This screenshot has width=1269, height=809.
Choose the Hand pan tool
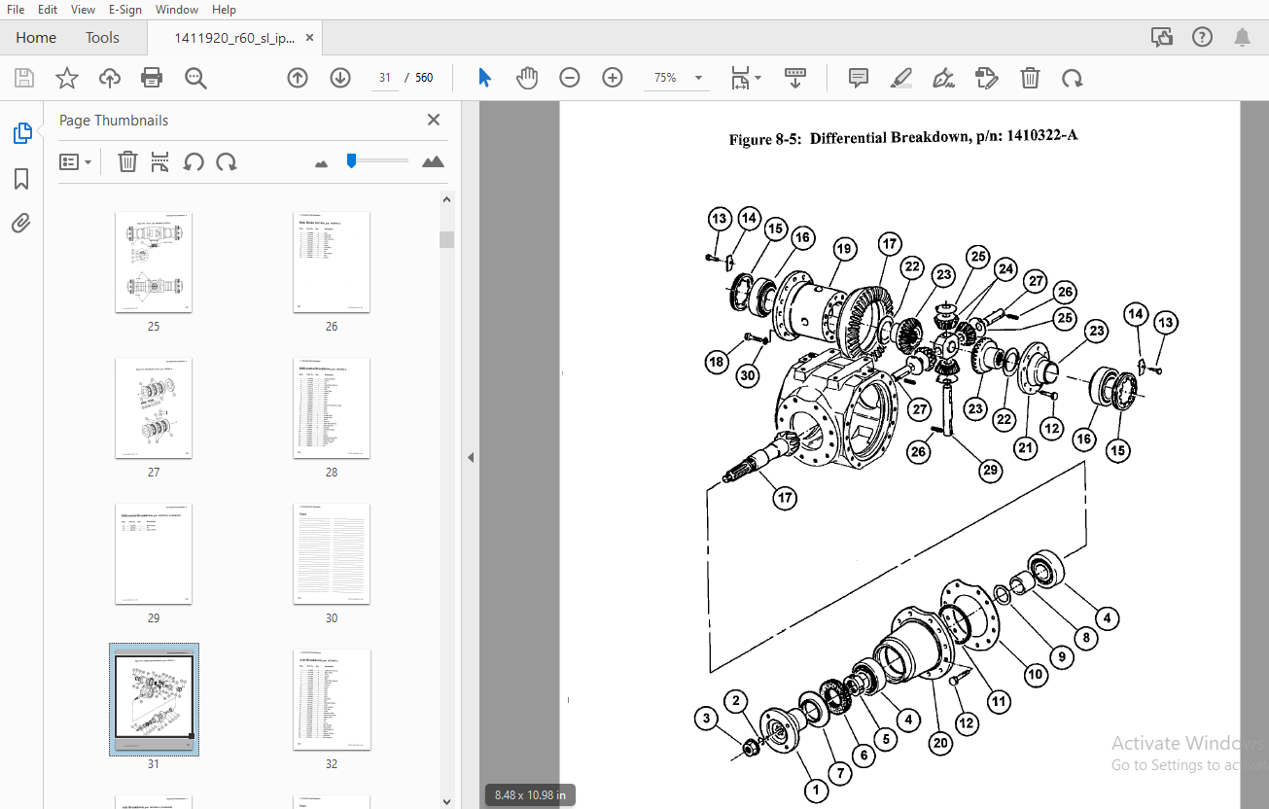(x=527, y=78)
